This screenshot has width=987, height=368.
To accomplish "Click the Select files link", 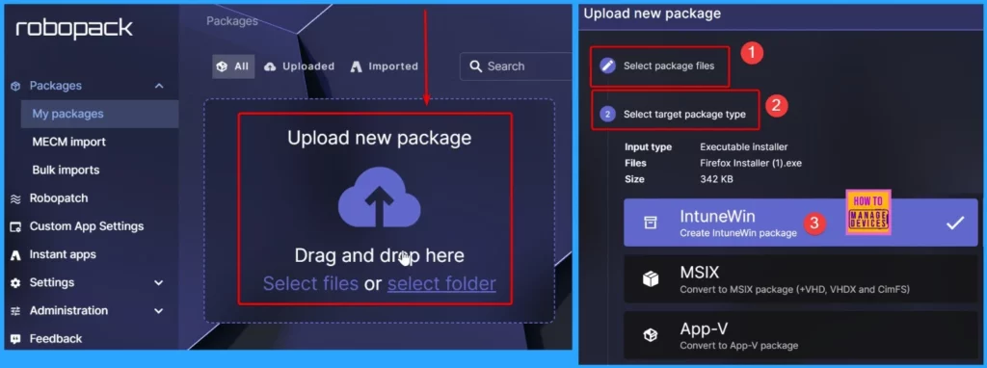I will (x=311, y=283).
